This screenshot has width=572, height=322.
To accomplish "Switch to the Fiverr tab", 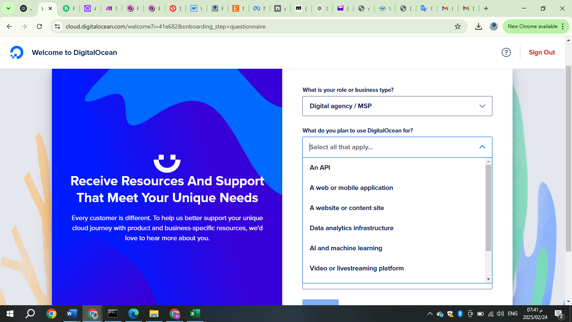I will [69, 8].
